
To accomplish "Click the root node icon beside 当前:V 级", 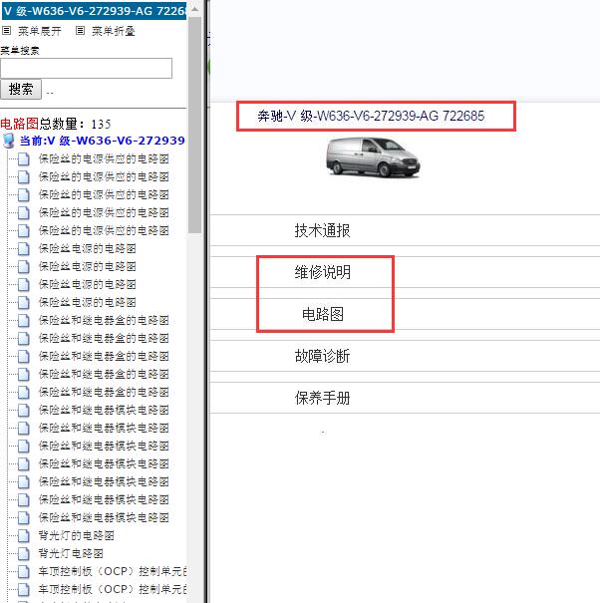I will pos(8,141).
